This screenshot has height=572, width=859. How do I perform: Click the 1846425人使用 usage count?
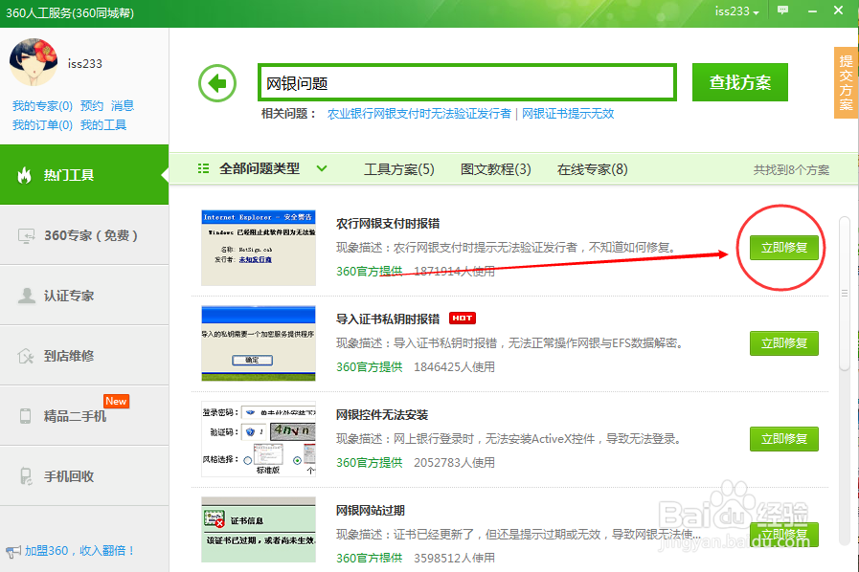[454, 366]
